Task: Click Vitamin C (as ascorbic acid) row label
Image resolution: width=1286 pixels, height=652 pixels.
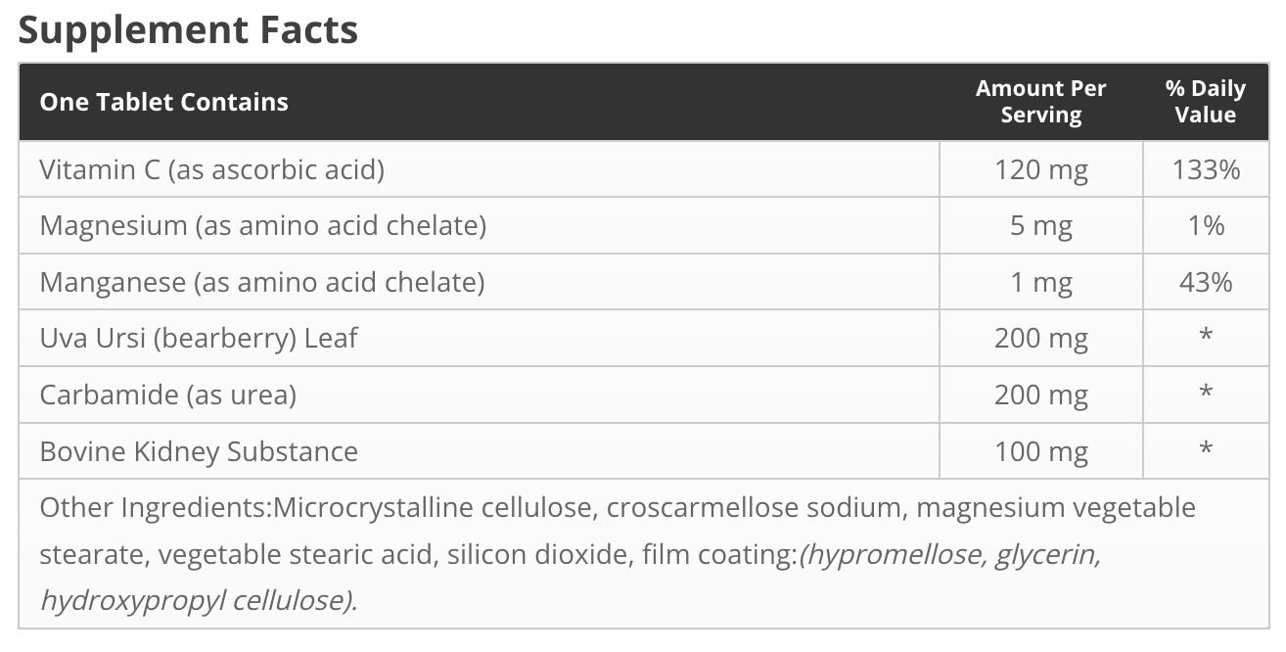Action: 211,169
